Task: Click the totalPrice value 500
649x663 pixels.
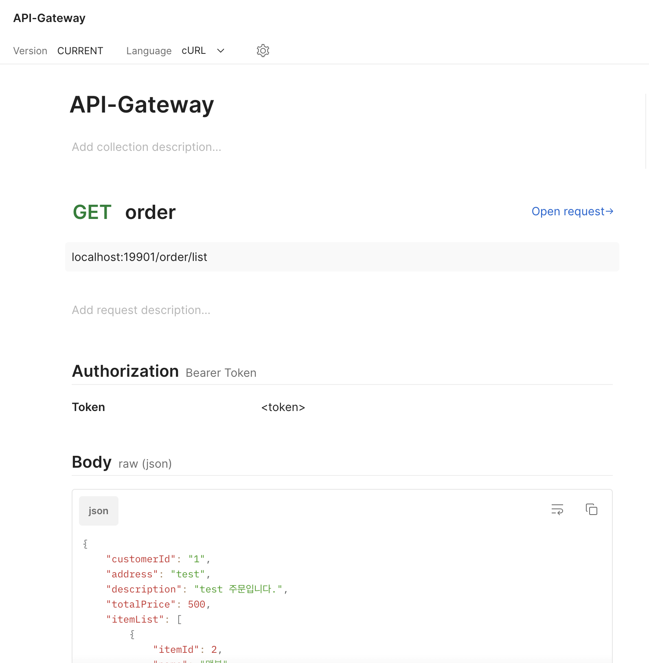Action: click(197, 604)
